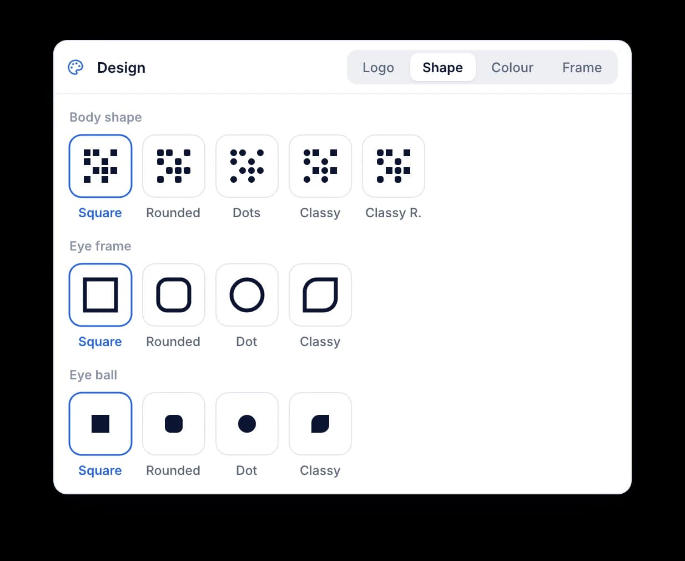Select the Square eye frame tile
The width and height of the screenshot is (685, 561).
100,295
